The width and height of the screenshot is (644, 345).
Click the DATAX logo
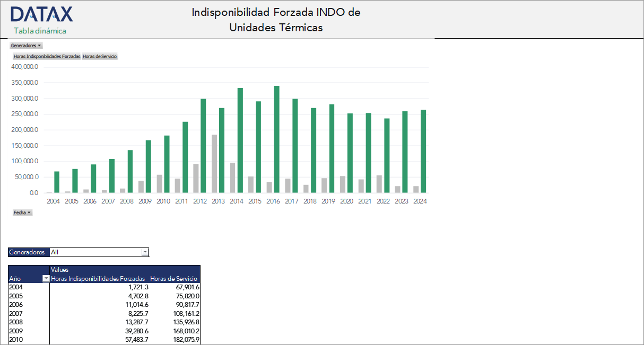point(41,13)
